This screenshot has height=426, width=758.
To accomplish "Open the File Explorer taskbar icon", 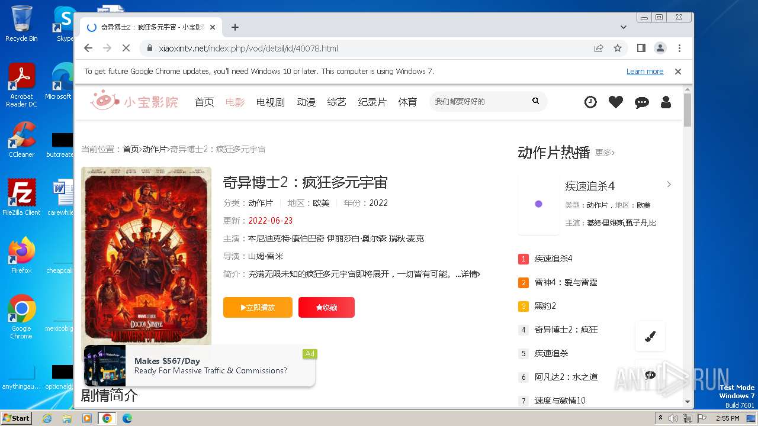I will click(67, 418).
